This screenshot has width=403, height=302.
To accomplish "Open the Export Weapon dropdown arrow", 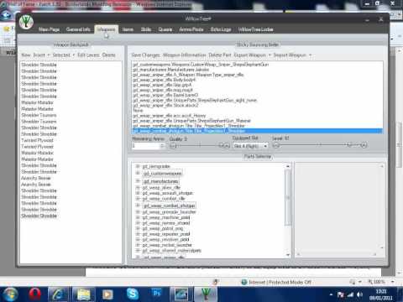I will click(270, 55).
